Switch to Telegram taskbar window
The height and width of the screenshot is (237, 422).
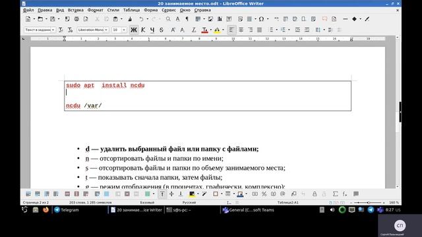[80, 209]
